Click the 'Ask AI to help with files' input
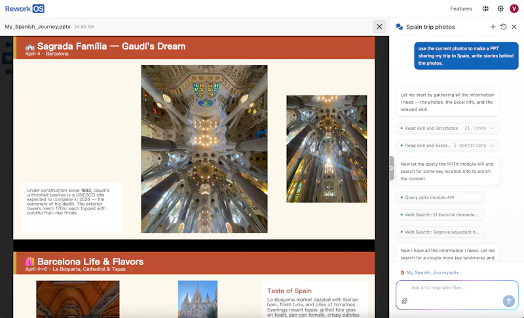Viewport: 524px width, 318px height. [457, 288]
